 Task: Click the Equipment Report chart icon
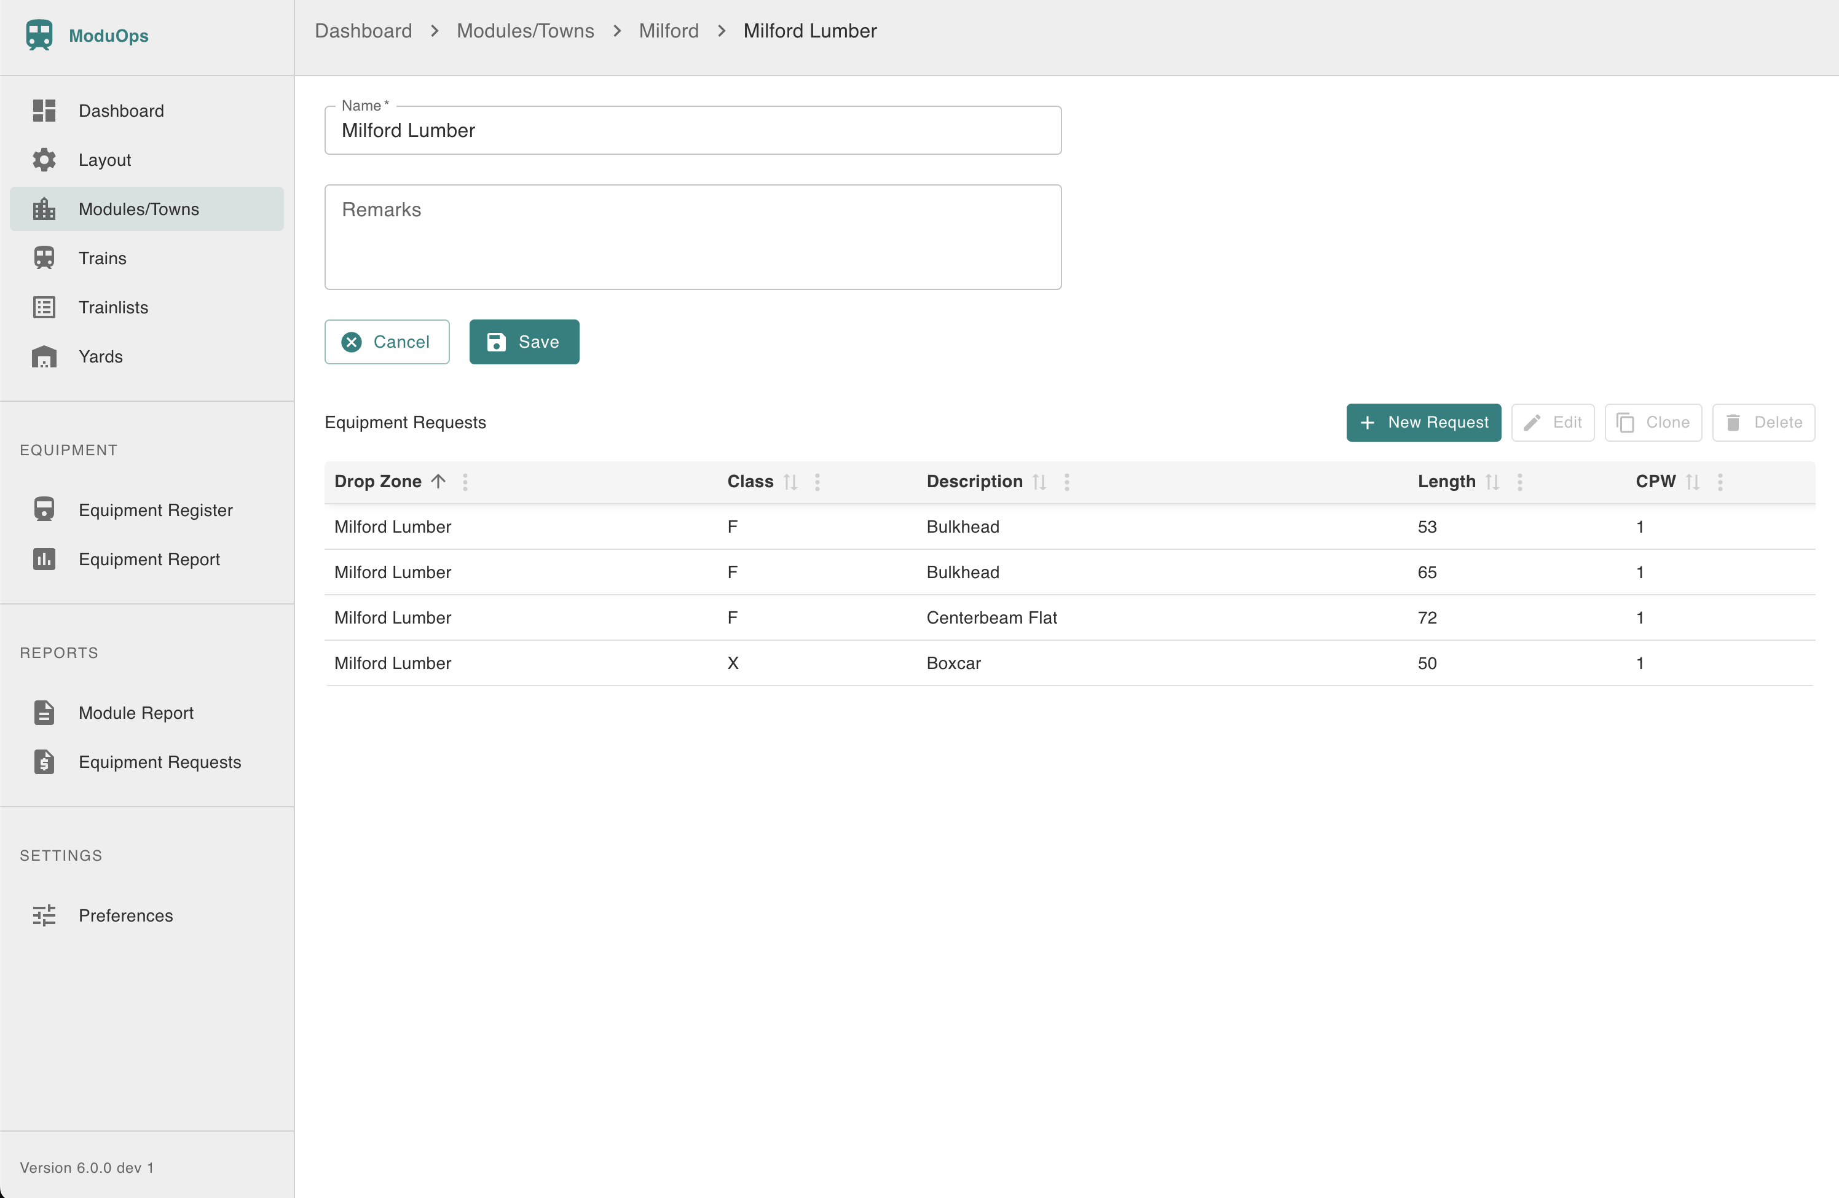(x=44, y=559)
